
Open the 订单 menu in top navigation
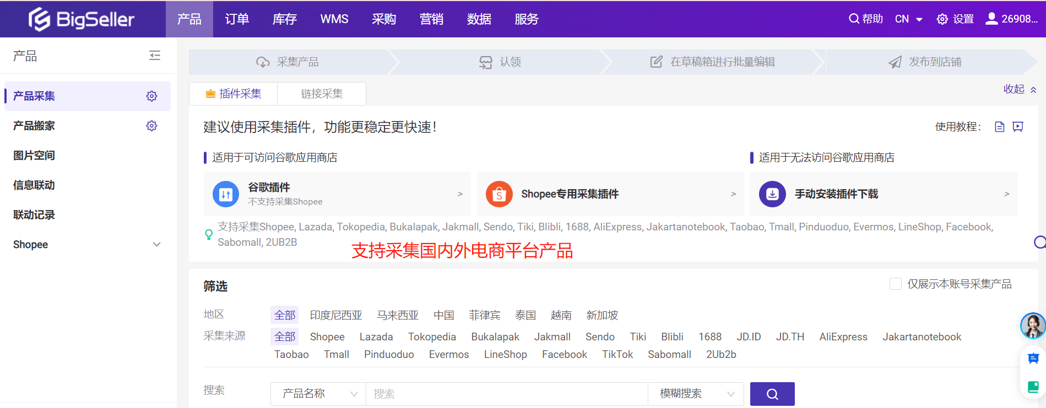pos(237,19)
